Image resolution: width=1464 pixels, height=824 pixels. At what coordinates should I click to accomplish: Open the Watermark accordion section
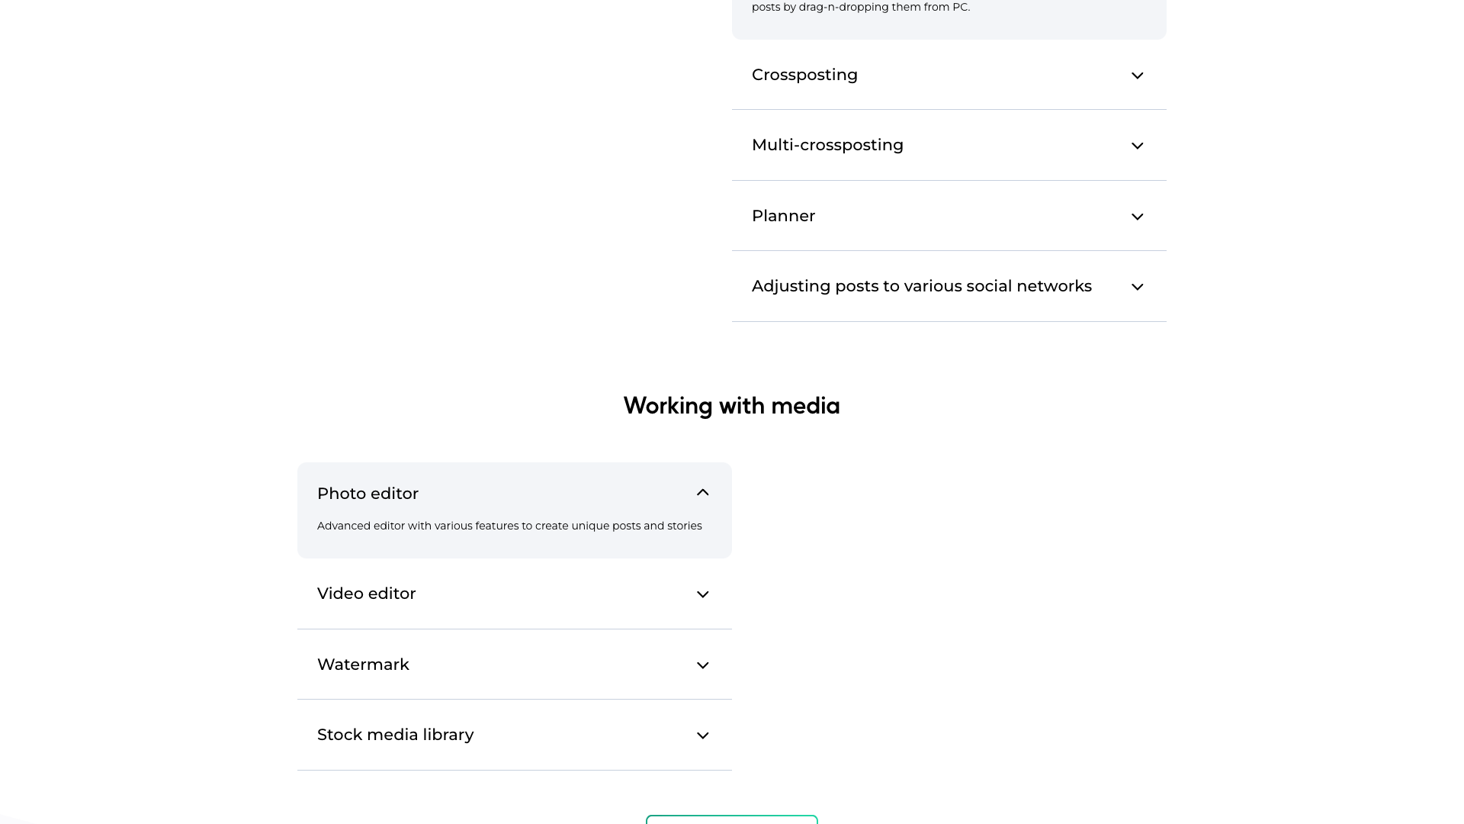tap(514, 665)
